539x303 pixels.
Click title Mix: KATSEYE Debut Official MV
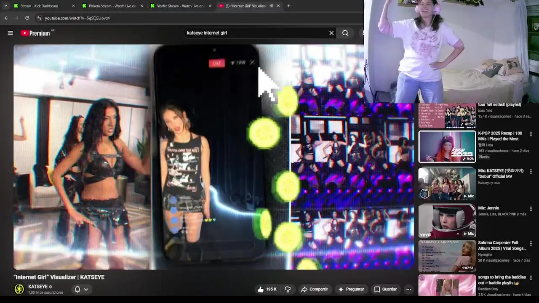[501, 173]
